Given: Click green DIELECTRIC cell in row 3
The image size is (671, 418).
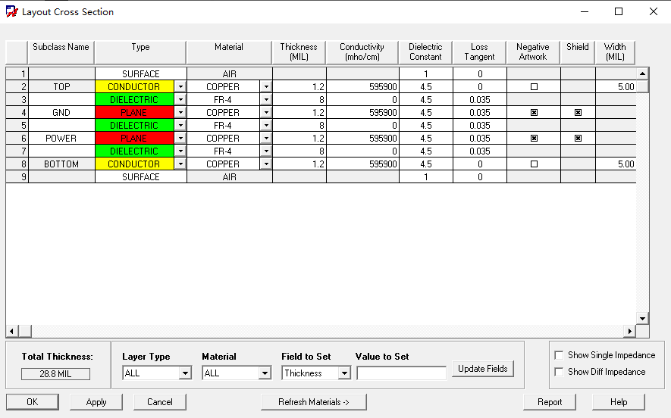Looking at the screenshot, I should point(134,100).
